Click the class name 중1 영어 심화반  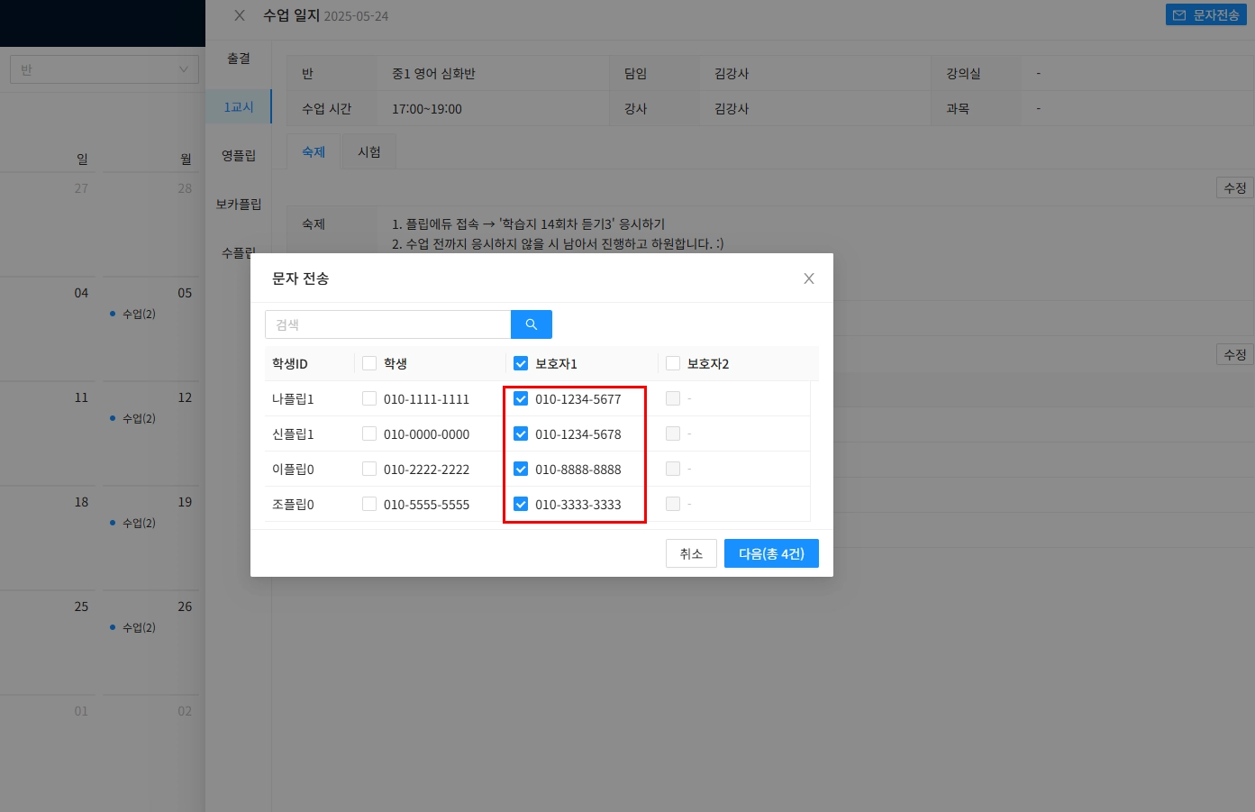(x=433, y=73)
